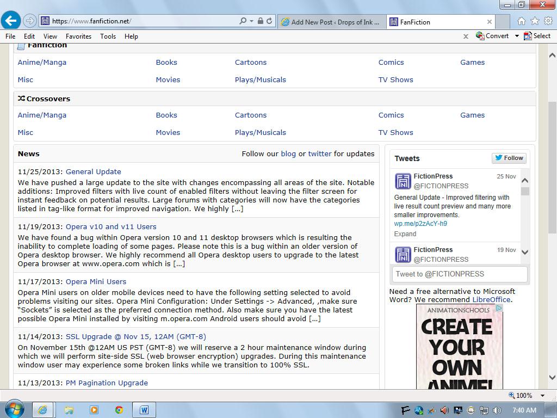The width and height of the screenshot is (557, 418).
Task: Open Fanfiction Cartoons category
Action: pyautogui.click(x=250, y=62)
